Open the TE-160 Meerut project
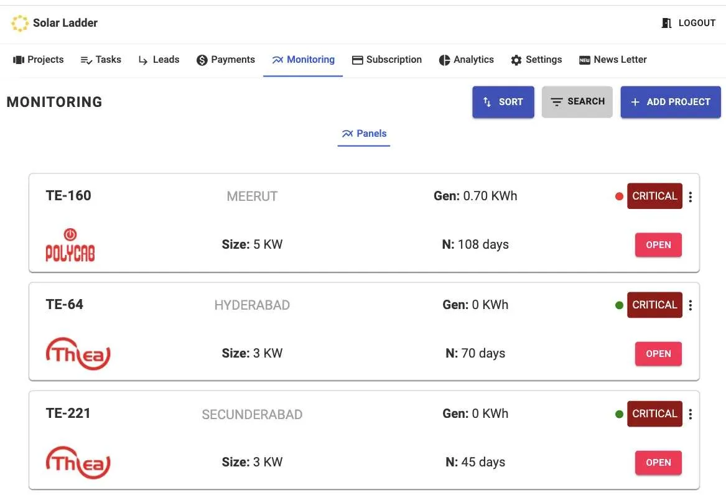Image resolution: width=726 pixels, height=495 pixels. tap(658, 245)
